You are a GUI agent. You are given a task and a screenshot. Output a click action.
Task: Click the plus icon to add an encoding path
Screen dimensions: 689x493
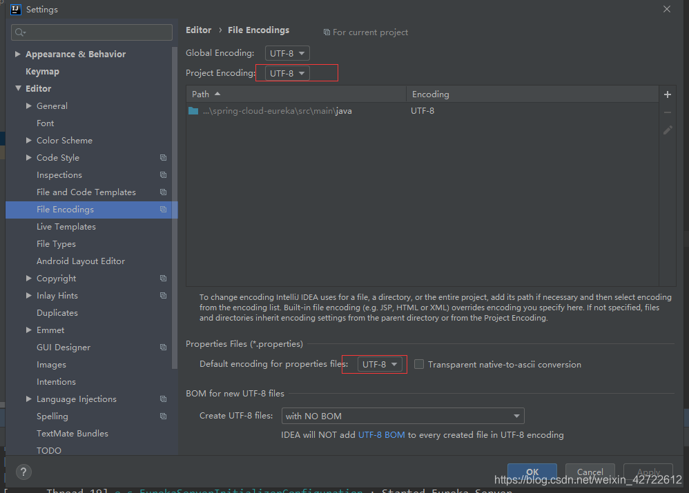[x=668, y=94]
